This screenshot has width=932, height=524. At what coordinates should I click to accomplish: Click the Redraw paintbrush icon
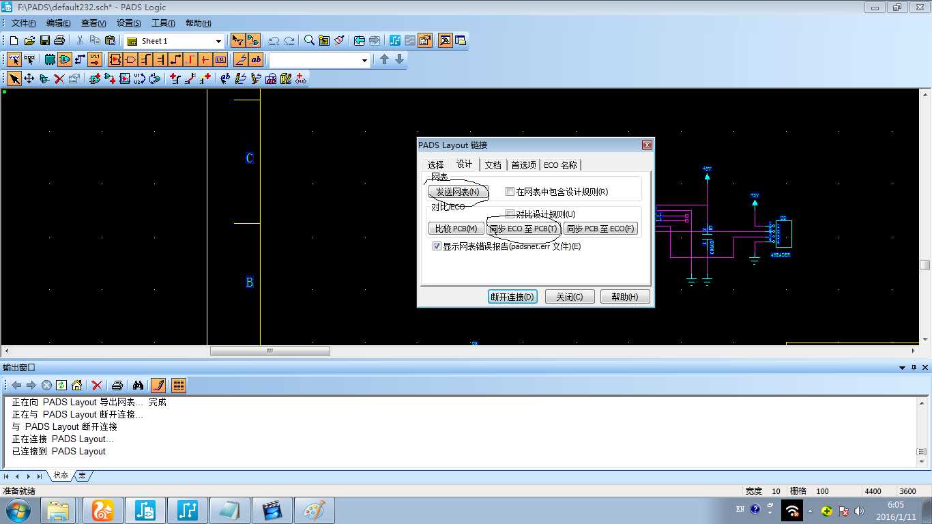pos(339,41)
